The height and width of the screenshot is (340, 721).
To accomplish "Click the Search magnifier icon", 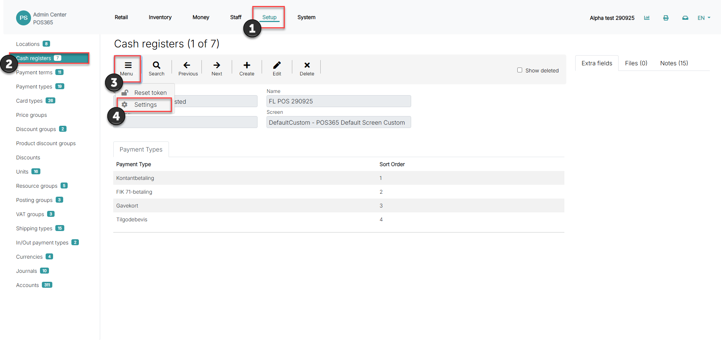I will tap(157, 65).
